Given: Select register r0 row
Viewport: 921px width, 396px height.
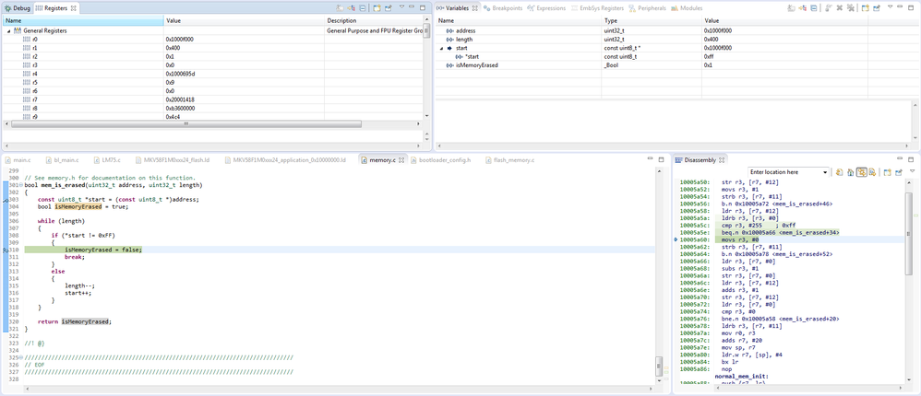Looking at the screenshot, I should click(x=213, y=40).
